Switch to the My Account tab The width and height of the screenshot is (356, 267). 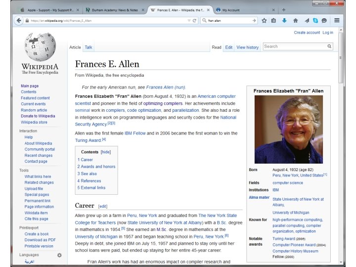tap(245, 10)
